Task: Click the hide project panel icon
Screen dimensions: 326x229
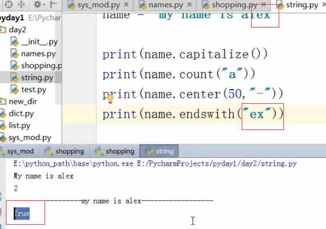Action: (53, 4)
